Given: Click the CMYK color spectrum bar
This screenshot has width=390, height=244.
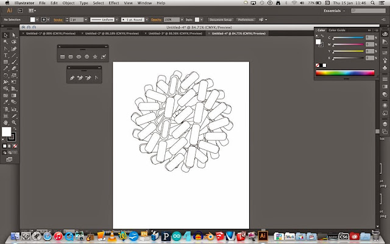Looking at the screenshot, I should [x=345, y=73].
